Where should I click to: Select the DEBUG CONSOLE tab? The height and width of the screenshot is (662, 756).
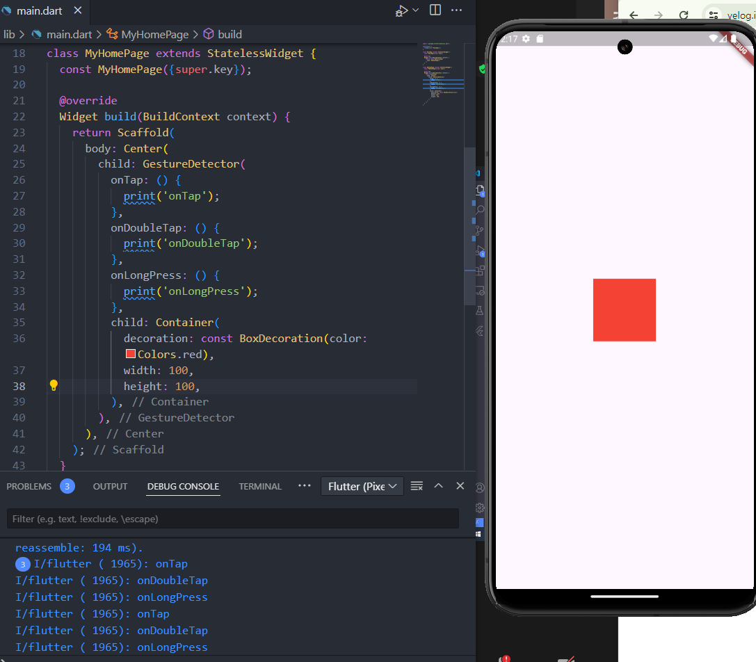[x=183, y=486]
